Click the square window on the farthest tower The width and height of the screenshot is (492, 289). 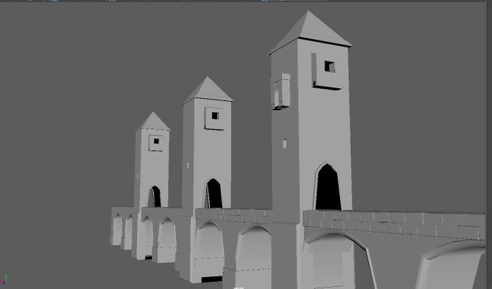156,141
